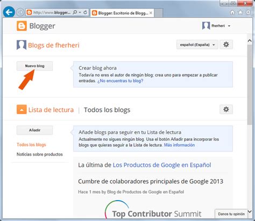Open the español (España) language dropdown
Viewport: 255px width, 221px height.
pos(197,45)
